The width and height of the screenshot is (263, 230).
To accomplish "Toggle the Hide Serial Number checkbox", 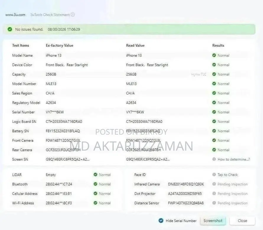I will coord(161,221).
